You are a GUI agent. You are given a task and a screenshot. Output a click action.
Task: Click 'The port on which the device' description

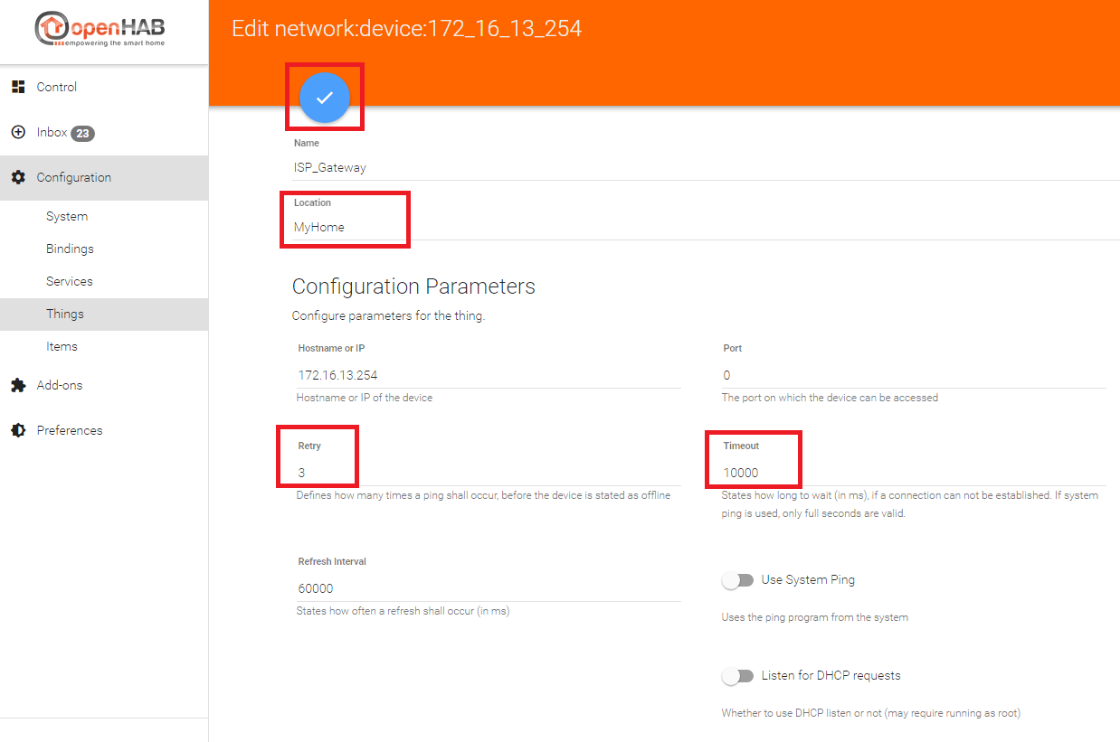[x=830, y=398]
